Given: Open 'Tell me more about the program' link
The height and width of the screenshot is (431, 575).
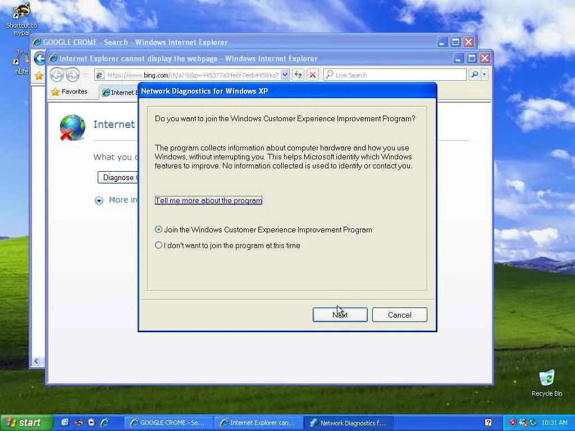Looking at the screenshot, I should pyautogui.click(x=209, y=200).
